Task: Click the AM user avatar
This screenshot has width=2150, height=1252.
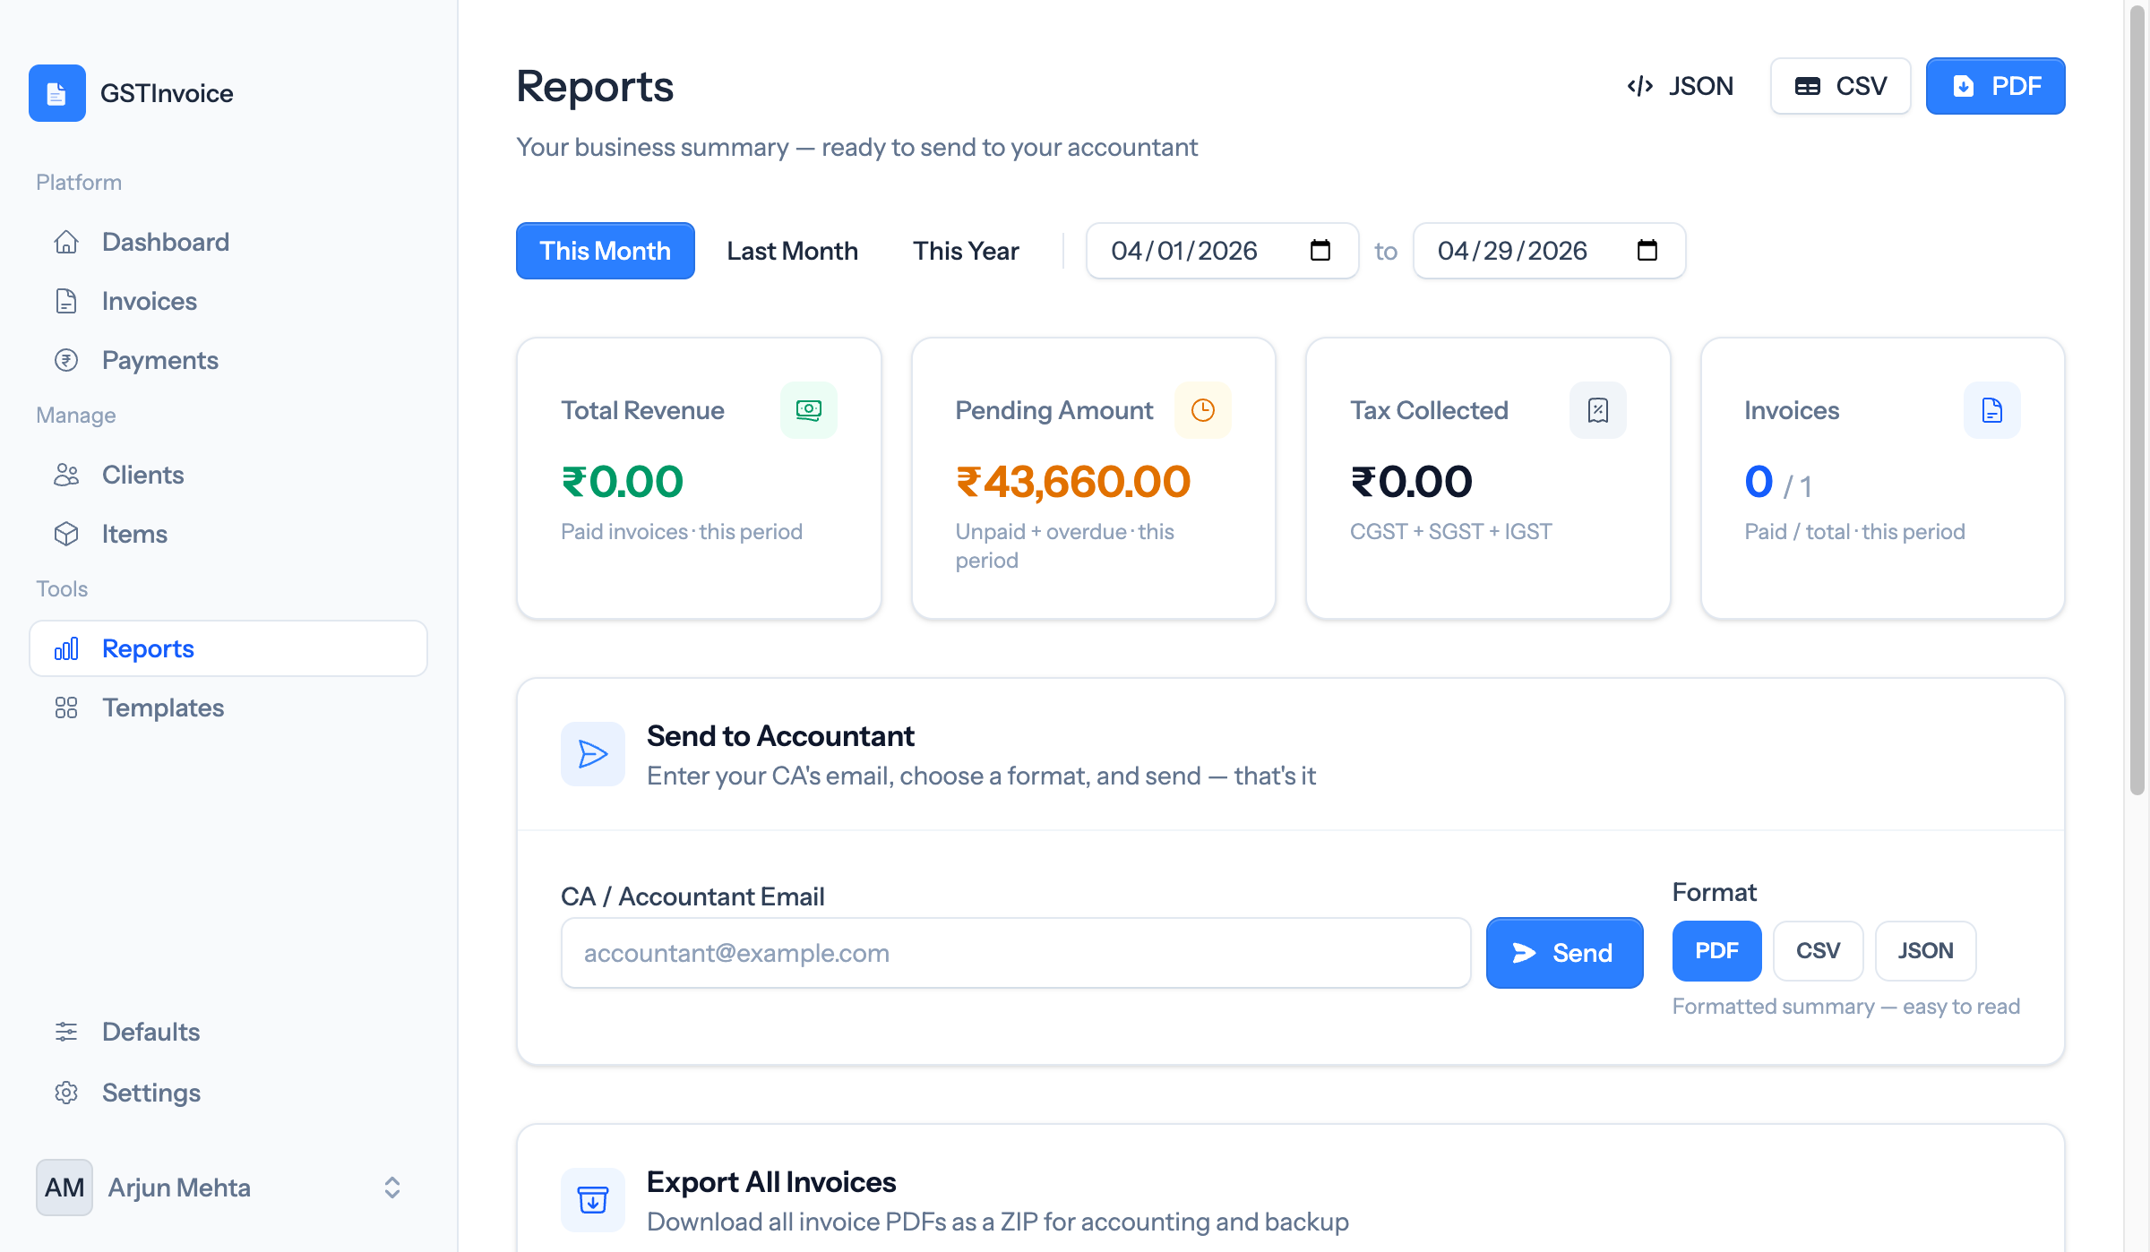Action: (x=64, y=1188)
